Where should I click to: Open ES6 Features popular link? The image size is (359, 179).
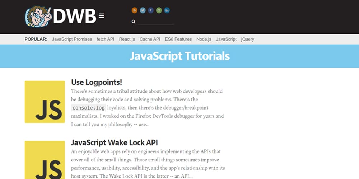tap(178, 39)
